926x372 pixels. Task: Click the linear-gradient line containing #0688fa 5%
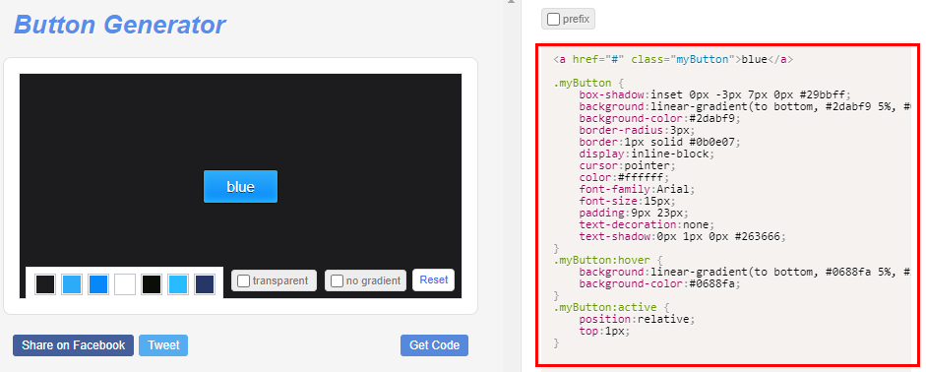[x=745, y=273]
